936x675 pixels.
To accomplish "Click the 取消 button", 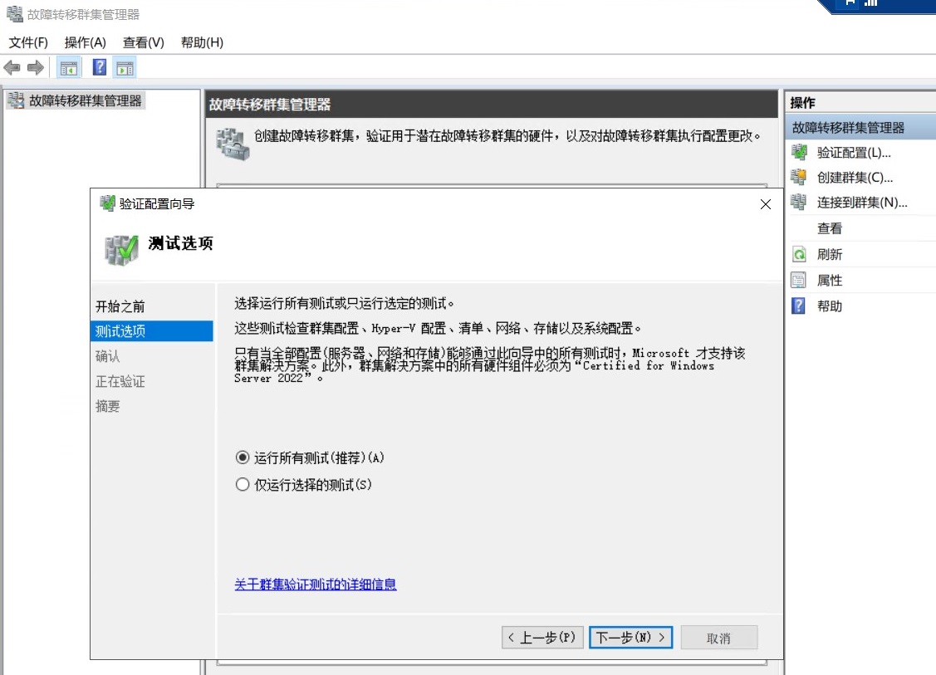I will [718, 638].
